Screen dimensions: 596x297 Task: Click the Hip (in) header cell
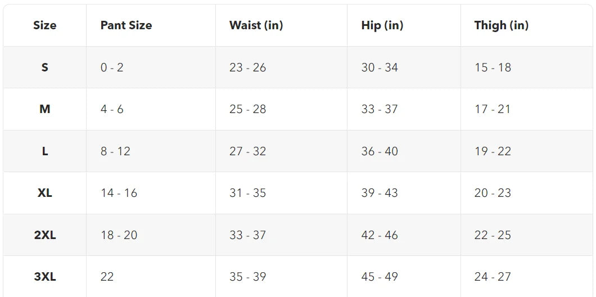(382, 25)
